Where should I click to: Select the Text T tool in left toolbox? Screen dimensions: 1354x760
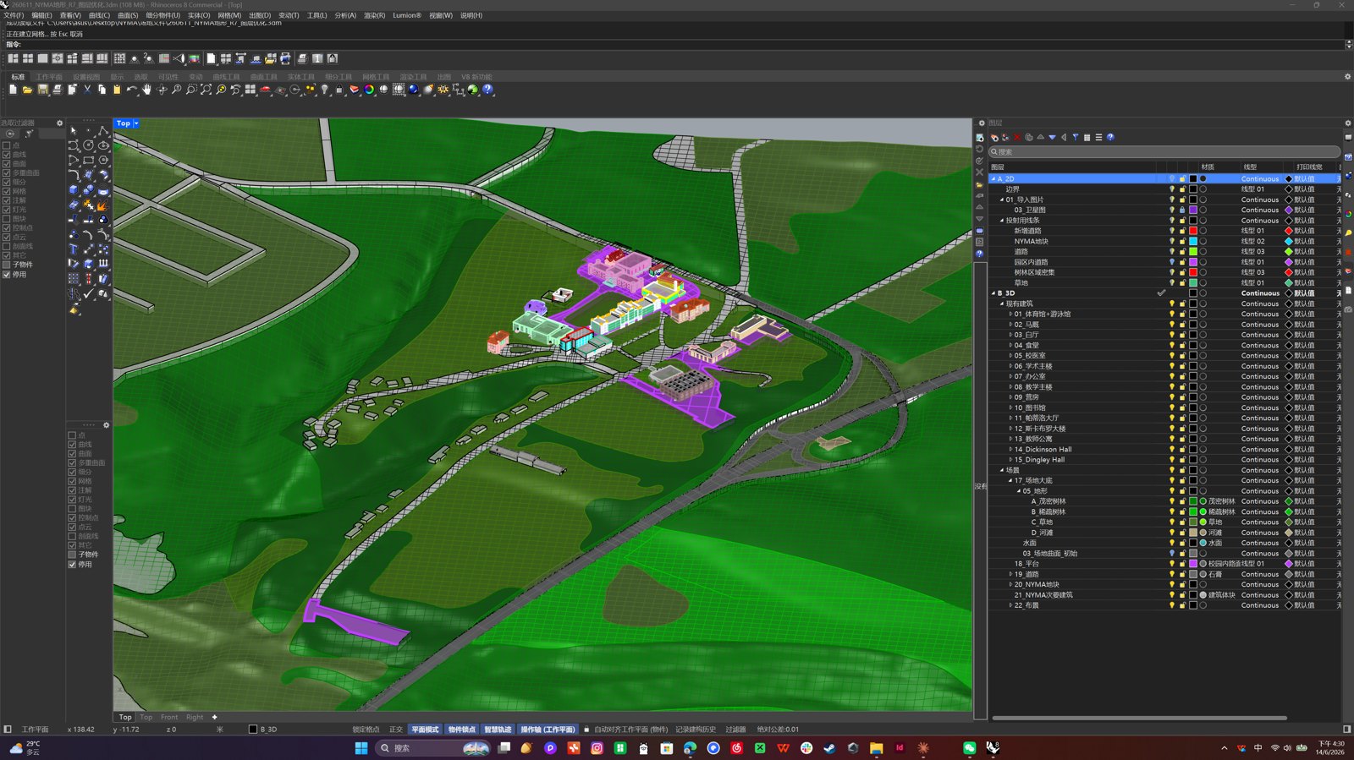click(74, 249)
